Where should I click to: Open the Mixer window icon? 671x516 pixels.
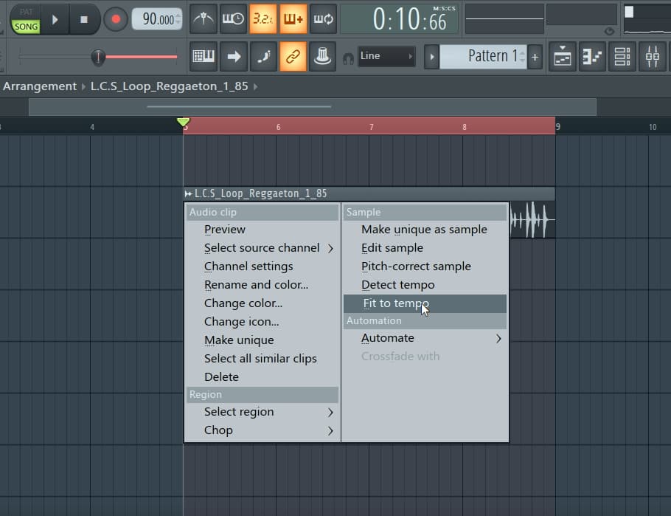point(653,57)
